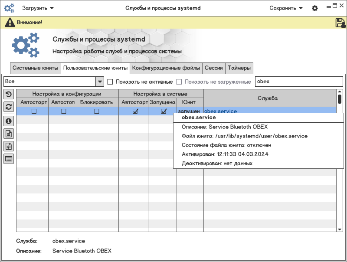Viewport: 347px width, 262px height.
Task: Click the floppy disk save icon
Action: point(340,23)
